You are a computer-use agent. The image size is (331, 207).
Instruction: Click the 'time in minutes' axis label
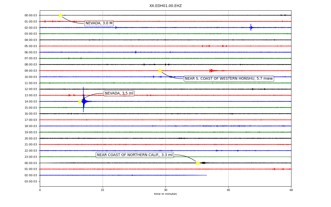[x=165, y=194]
